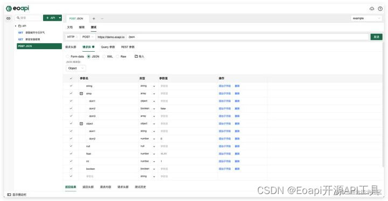Select the Raw radio button
The image size is (388, 201).
(117, 57)
